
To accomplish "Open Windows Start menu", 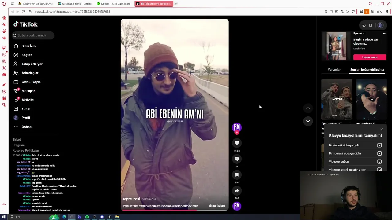I will (4, 217).
